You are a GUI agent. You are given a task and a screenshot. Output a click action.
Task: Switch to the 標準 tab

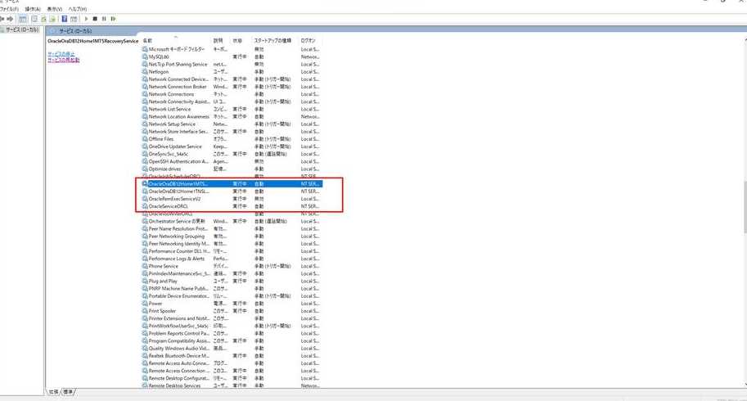[x=69, y=392]
